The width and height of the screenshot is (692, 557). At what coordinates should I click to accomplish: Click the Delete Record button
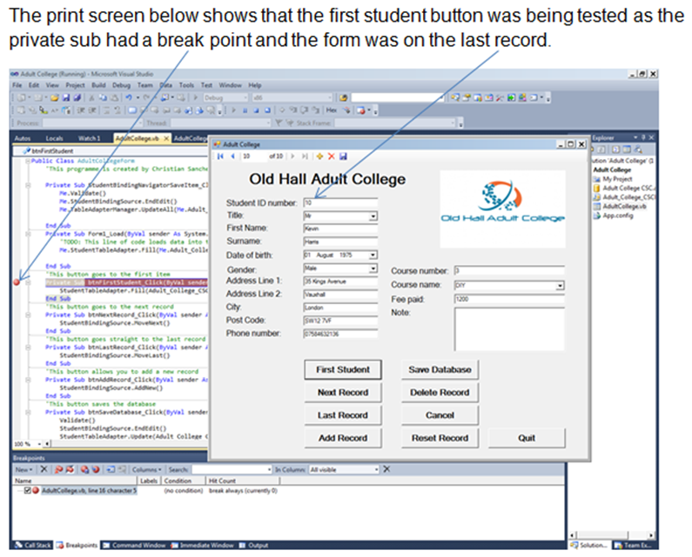tap(440, 393)
